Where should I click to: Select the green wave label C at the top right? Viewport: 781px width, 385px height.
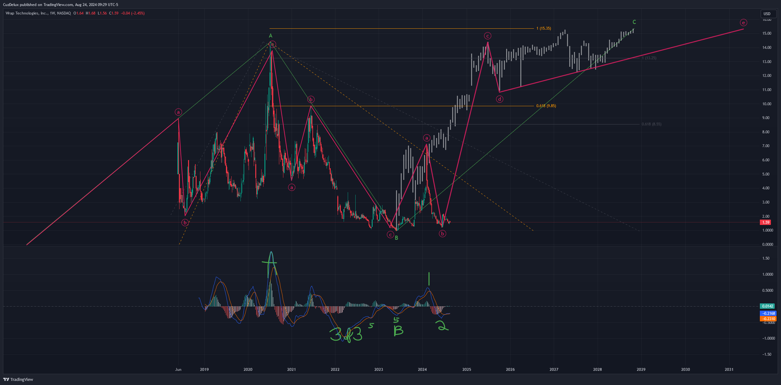(x=634, y=22)
